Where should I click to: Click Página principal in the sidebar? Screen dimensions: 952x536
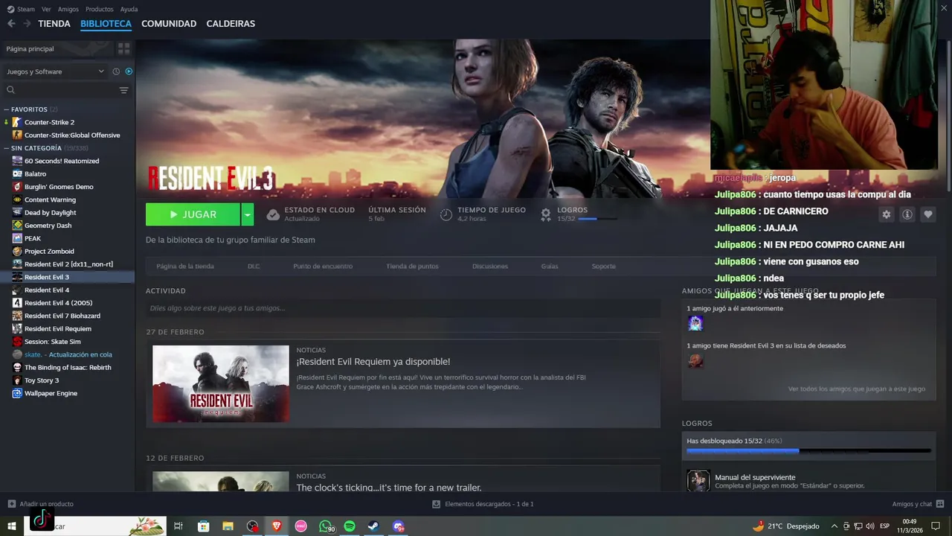(x=57, y=48)
